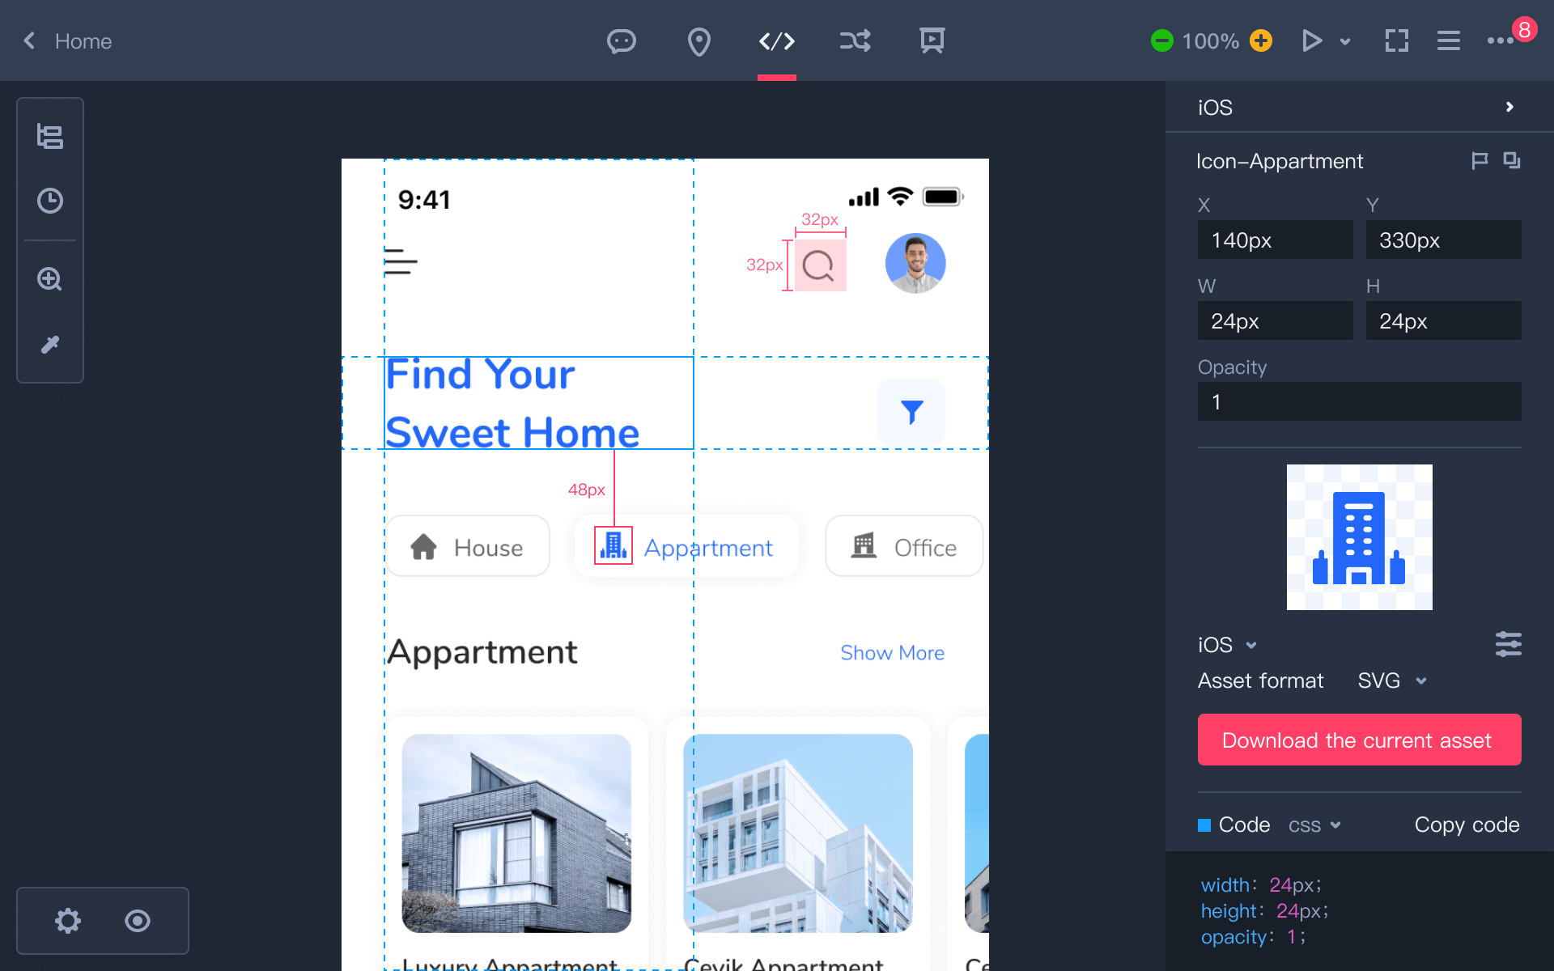Open the more options ellipsis
Viewport: 1554px width, 971px height.
pyautogui.click(x=1500, y=40)
